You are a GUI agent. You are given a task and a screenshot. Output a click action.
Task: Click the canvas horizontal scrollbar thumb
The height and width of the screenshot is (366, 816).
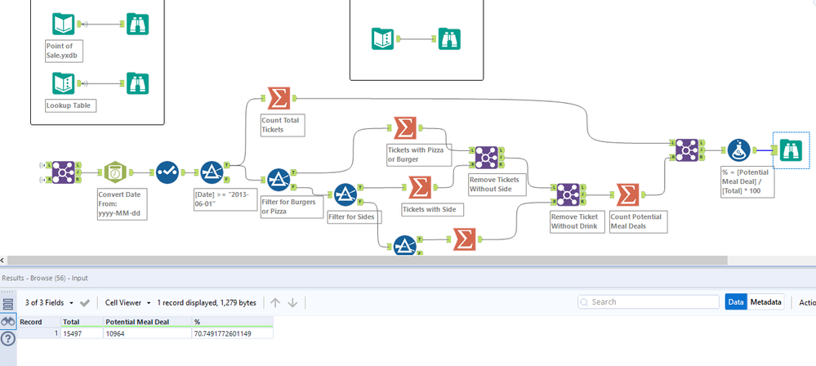[367, 260]
